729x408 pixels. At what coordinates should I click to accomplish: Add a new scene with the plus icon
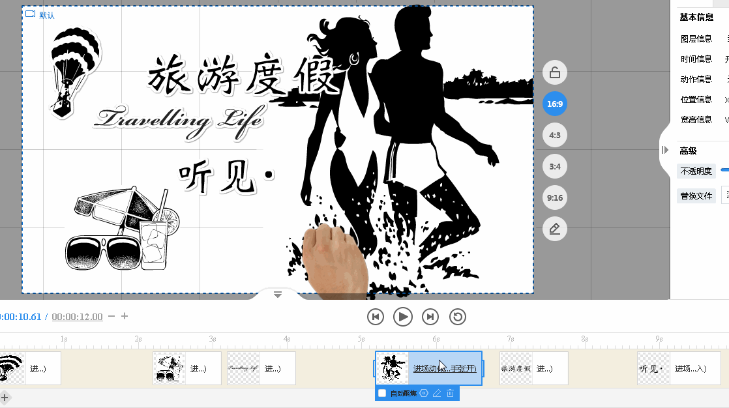click(5, 398)
